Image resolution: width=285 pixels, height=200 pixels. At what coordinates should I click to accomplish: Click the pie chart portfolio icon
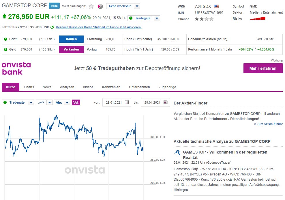[100, 6]
